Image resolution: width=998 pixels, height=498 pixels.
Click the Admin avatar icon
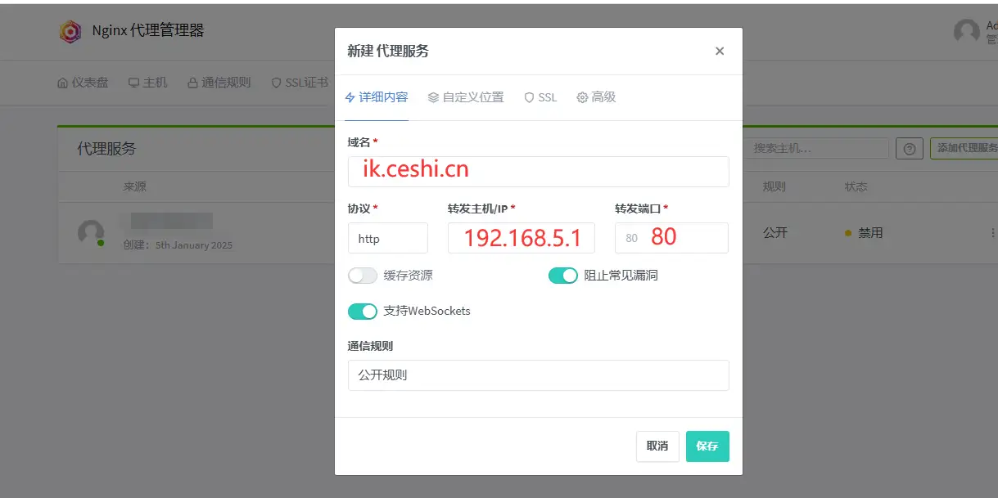click(966, 31)
